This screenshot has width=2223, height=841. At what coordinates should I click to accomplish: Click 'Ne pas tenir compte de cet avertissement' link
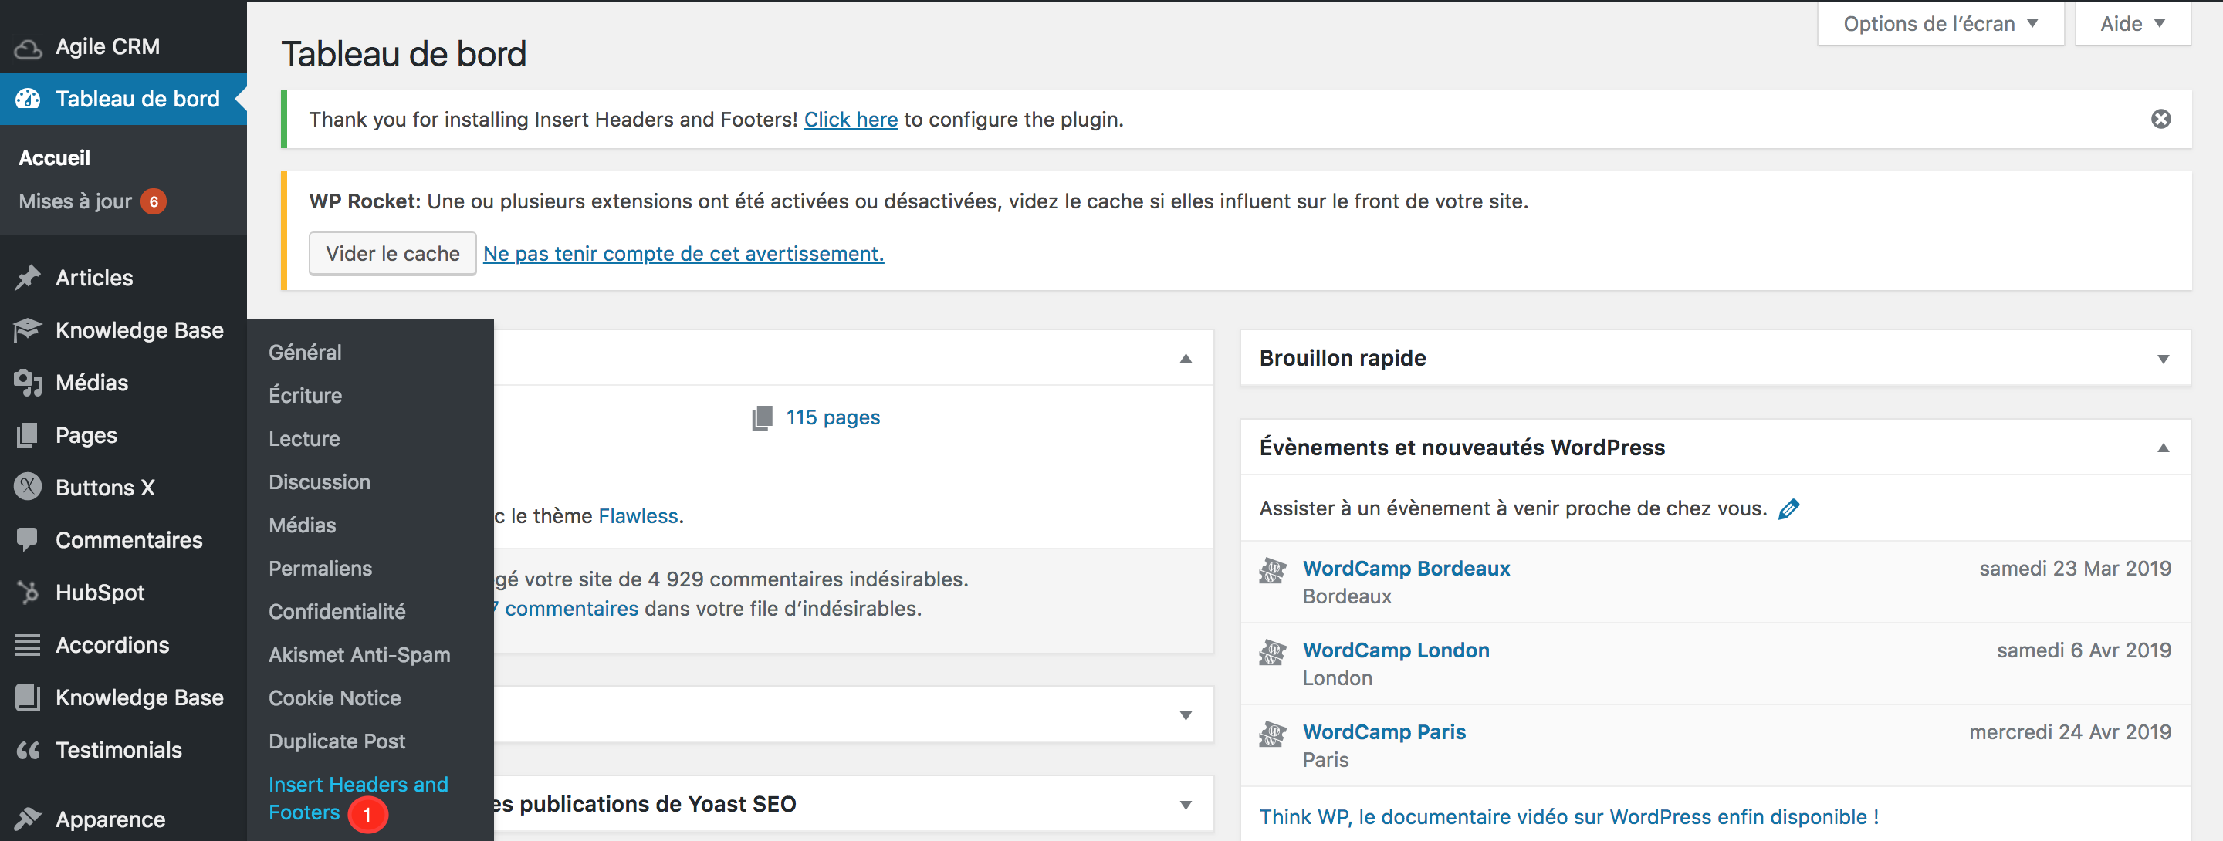click(x=683, y=254)
